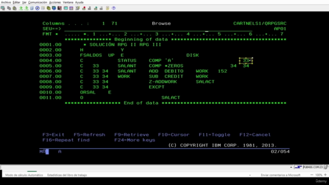The width and height of the screenshot is (329, 185).
Task: Click the value 152 on line 0006.00
Action: pyautogui.click(x=223, y=71)
